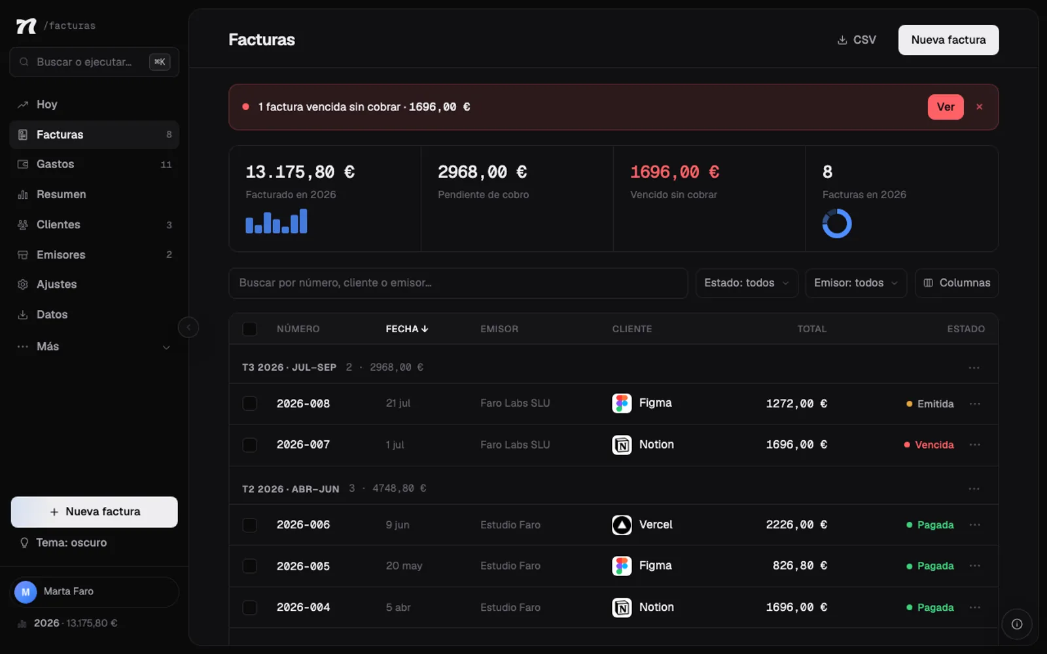Open Resumen from the sidebar
The height and width of the screenshot is (654, 1047).
[94, 194]
